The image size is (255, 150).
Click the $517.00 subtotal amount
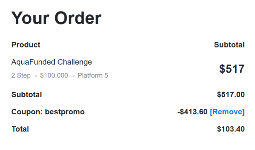[231, 95]
